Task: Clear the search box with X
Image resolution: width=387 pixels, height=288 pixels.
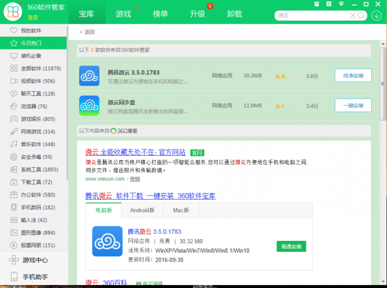Action: tap(353, 16)
